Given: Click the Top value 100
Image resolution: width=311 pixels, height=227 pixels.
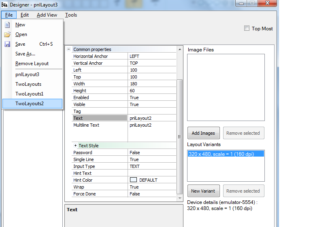Looking at the screenshot, I should coord(152,77).
